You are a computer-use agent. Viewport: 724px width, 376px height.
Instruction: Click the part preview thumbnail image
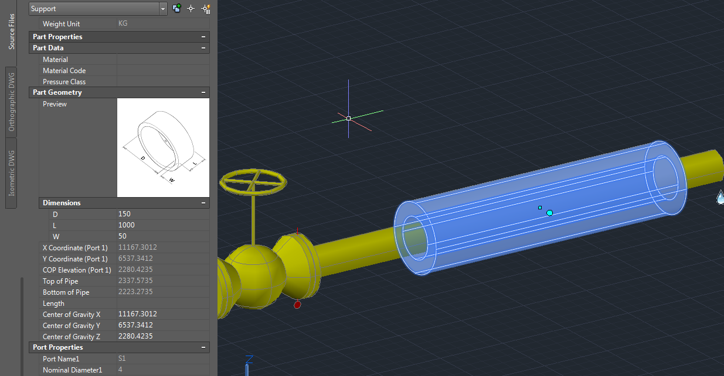click(163, 147)
